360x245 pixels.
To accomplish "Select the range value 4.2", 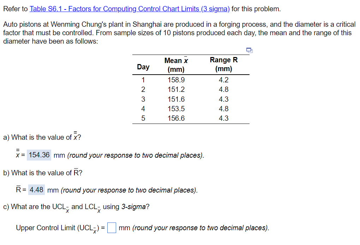I will 224,80.
